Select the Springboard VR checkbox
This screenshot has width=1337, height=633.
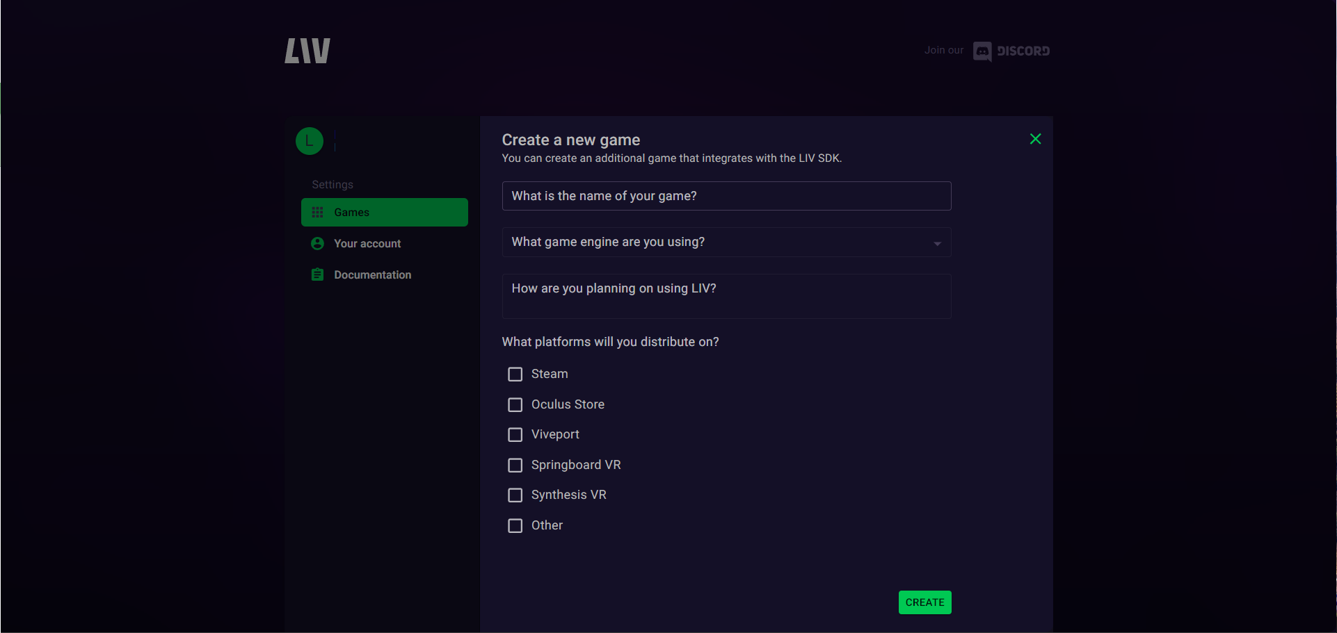(x=515, y=466)
